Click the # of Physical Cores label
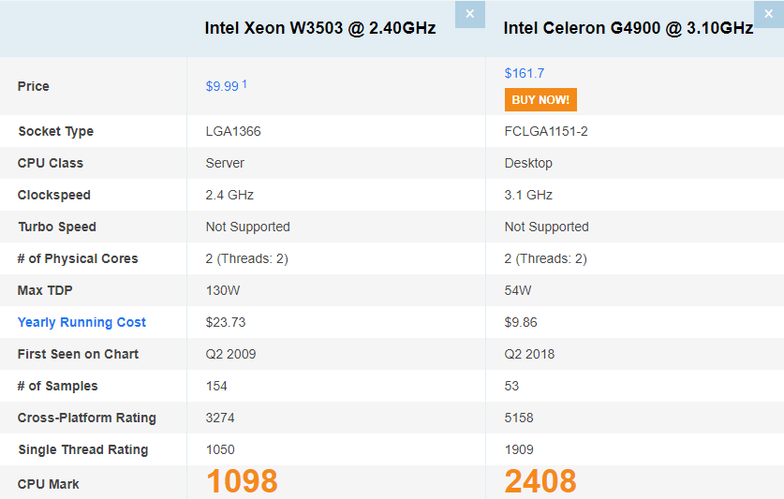 click(x=78, y=259)
